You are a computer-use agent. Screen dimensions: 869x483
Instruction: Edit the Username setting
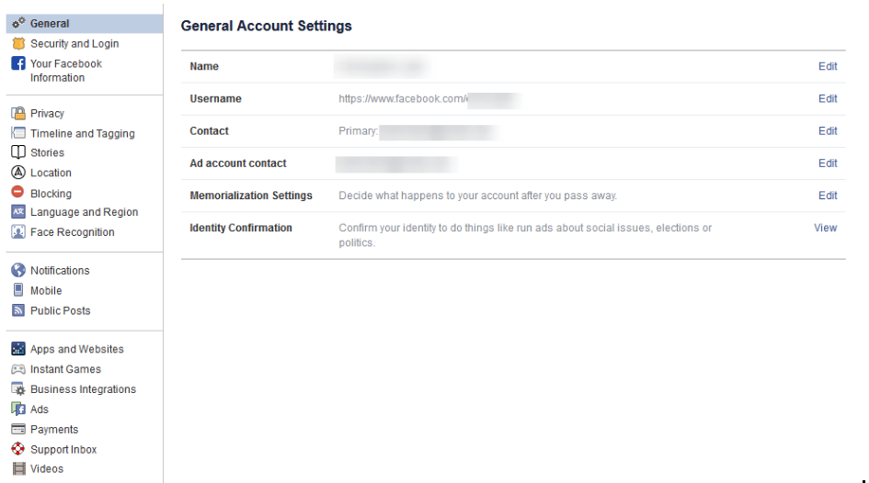point(828,98)
